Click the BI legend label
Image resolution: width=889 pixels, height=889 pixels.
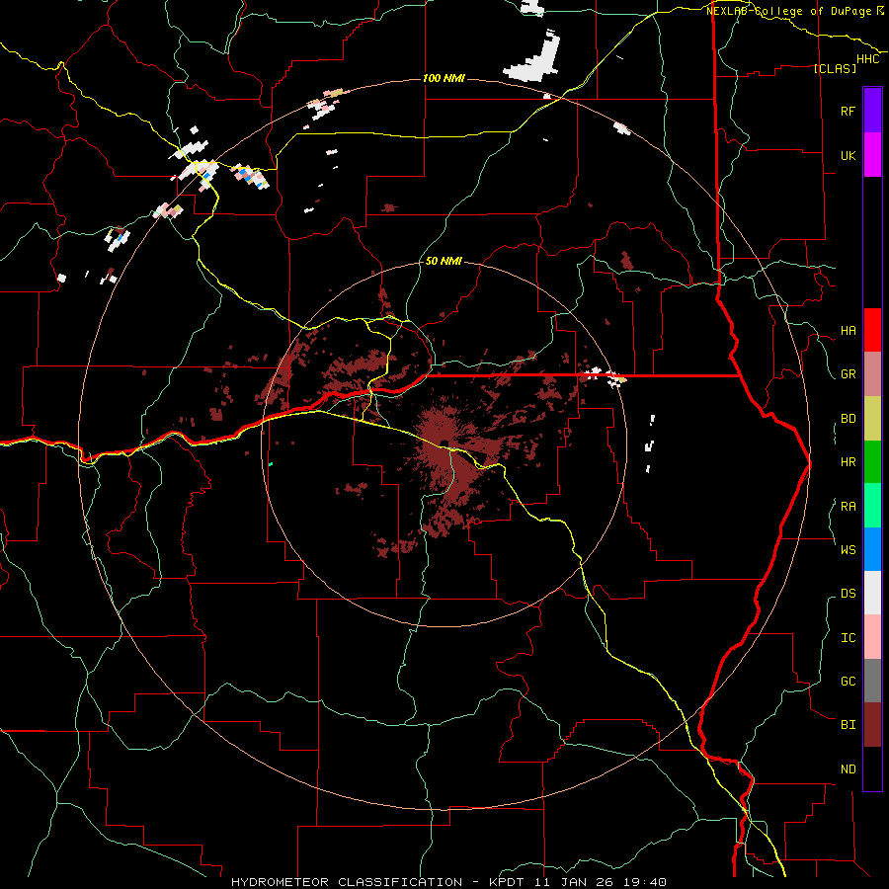(x=848, y=725)
